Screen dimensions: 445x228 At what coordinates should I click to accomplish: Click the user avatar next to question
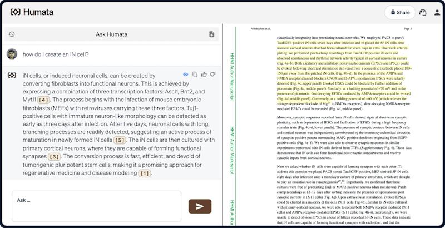(x=12, y=54)
